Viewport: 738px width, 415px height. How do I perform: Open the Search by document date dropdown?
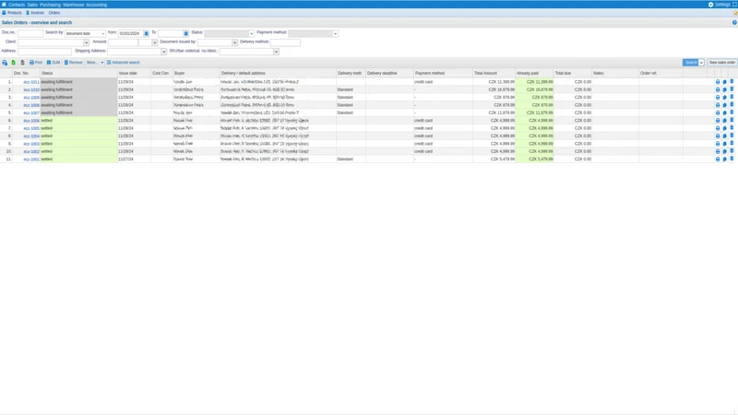(x=85, y=33)
